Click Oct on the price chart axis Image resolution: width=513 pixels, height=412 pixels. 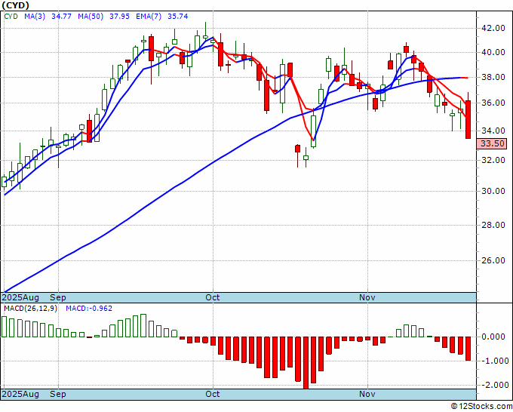tap(212, 297)
